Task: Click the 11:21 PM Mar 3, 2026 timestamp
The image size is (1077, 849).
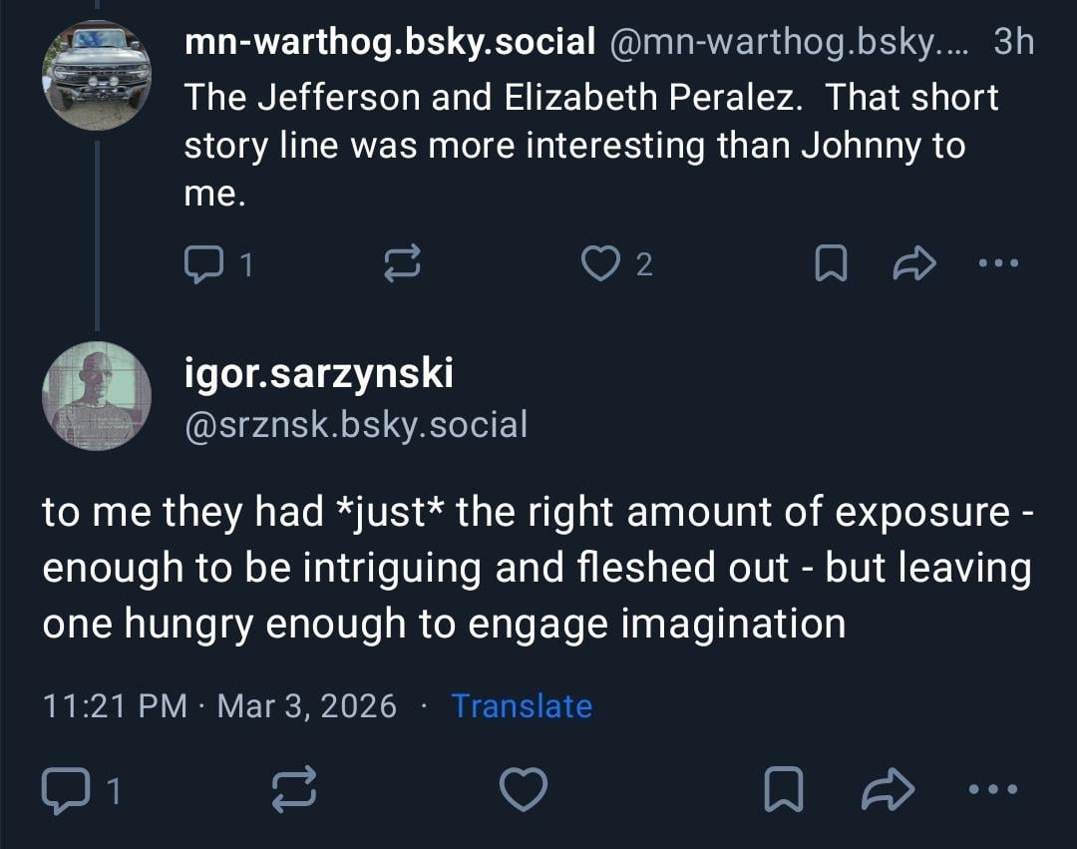Action: point(219,706)
